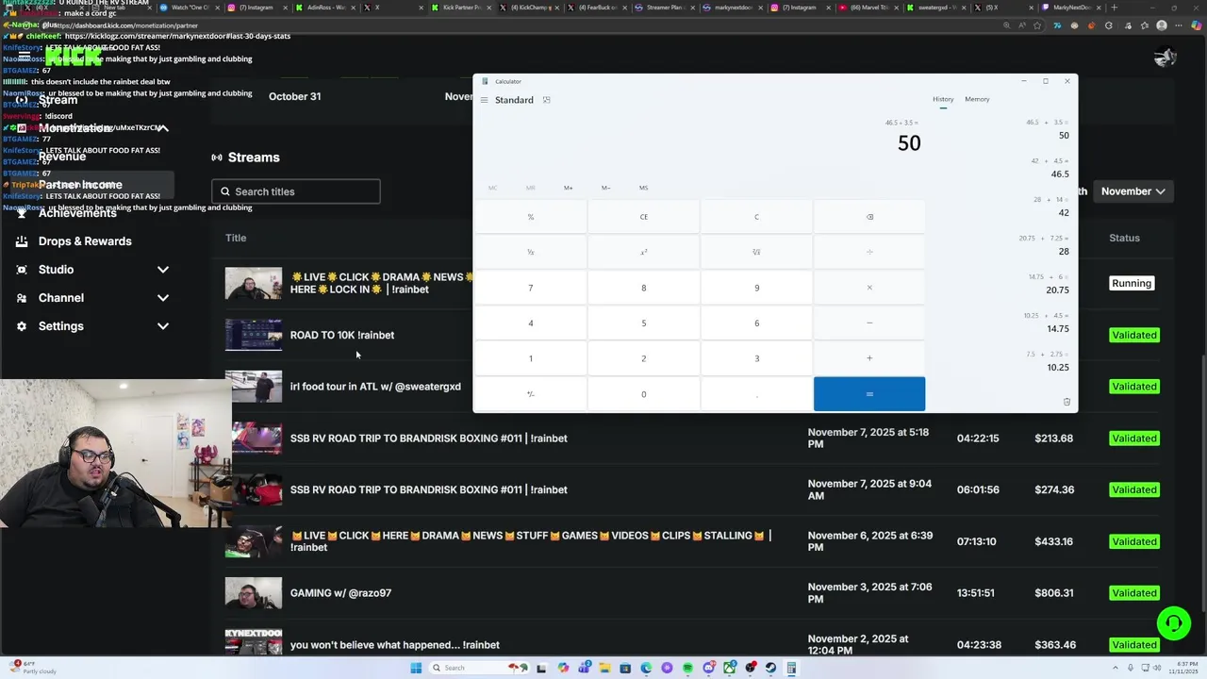Open Drops & Rewards in sidebar

(x=85, y=241)
